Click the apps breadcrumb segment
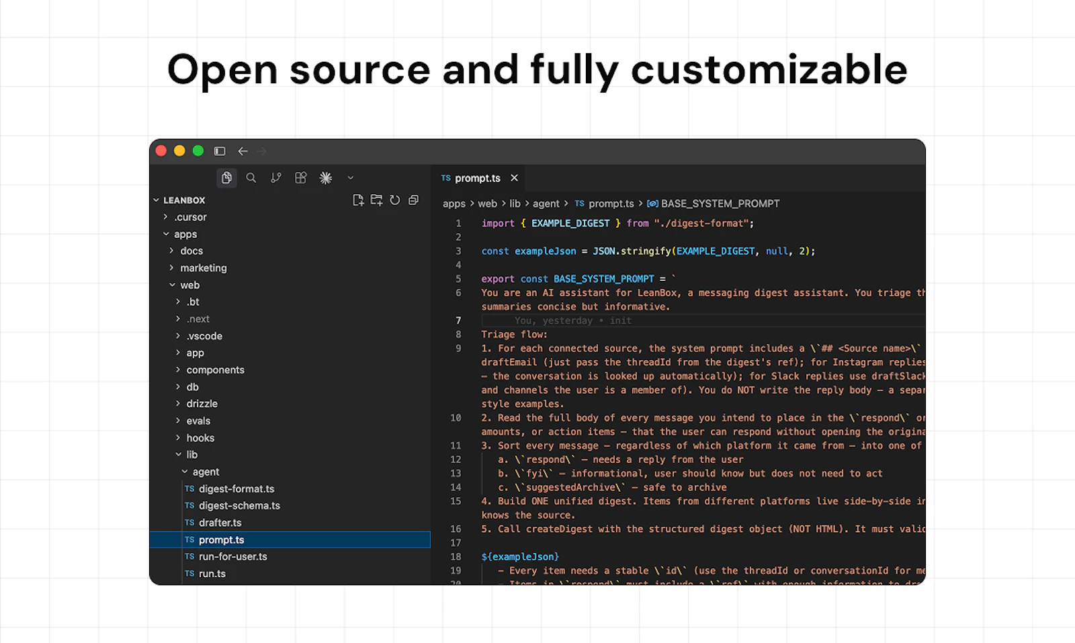Screen dimensions: 1075x643 454,204
